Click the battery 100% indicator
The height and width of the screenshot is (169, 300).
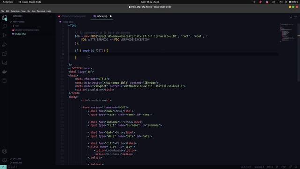tap(293, 2)
